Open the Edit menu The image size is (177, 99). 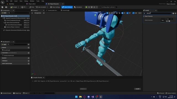(x=11, y=1)
